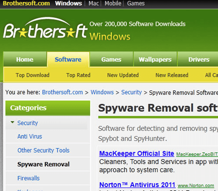Click 'Spyware Removal Software' breadcrumb text
The width and height of the screenshot is (218, 191).
[184, 93]
